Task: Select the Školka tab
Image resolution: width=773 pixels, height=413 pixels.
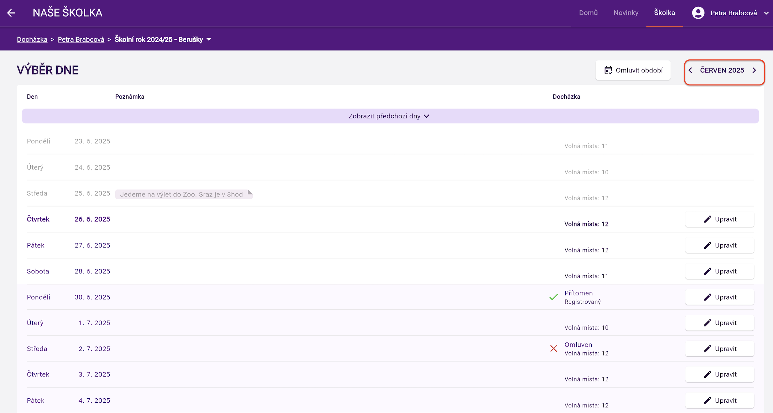Action: click(664, 13)
